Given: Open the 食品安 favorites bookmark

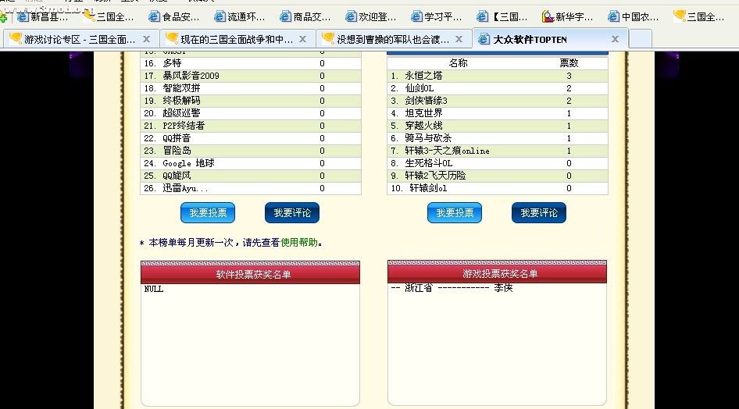Looking at the screenshot, I should coord(173,16).
